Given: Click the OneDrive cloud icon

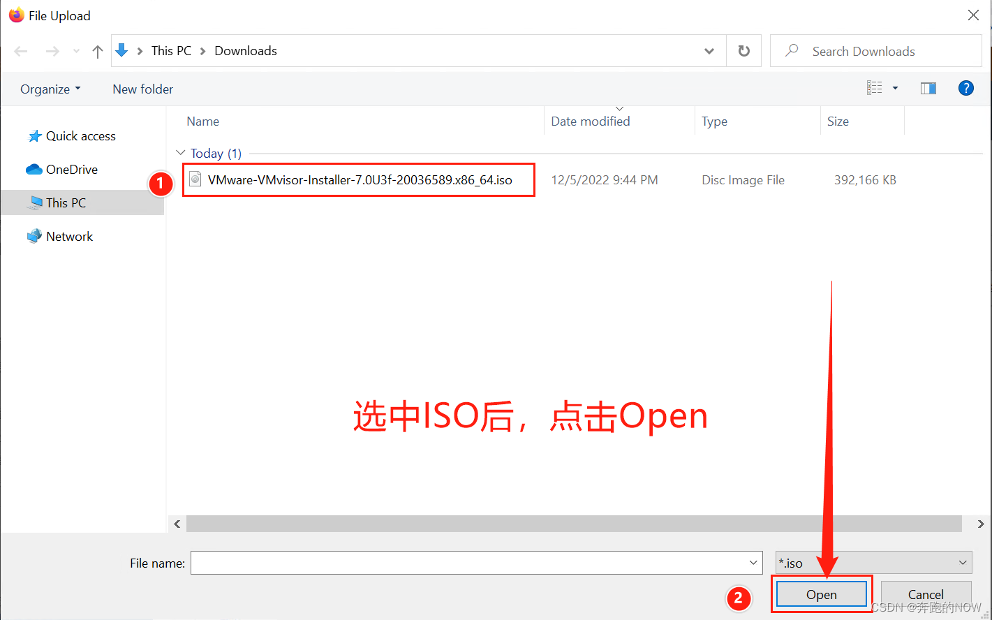Looking at the screenshot, I should (x=34, y=169).
